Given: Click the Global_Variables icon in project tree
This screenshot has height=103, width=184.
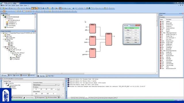Looking at the screenshot, I should tap(11, 58).
